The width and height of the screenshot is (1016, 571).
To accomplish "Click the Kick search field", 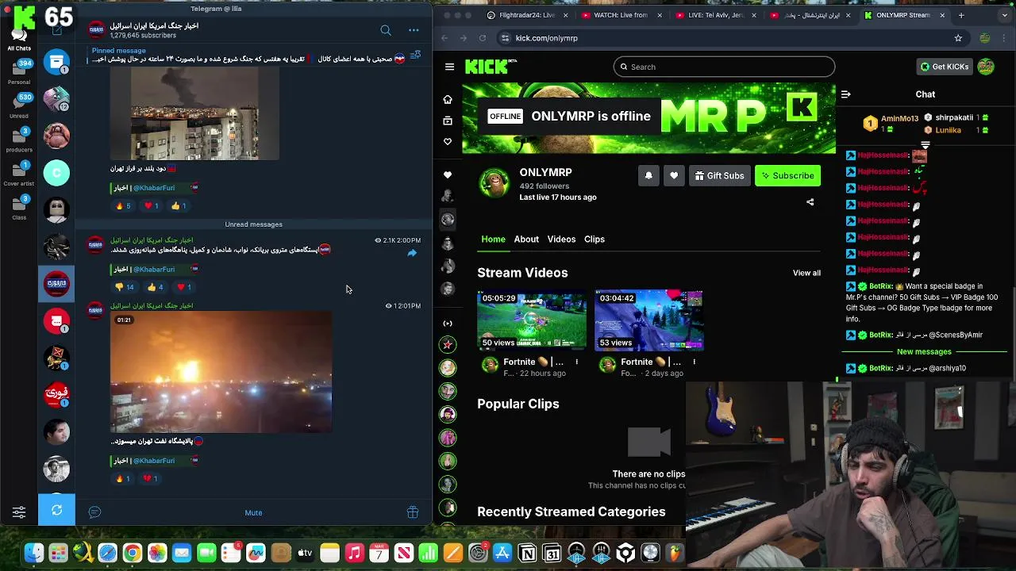I will 724,67.
